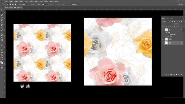The image size is (185, 104).
Task: Click the new adjustment layer icon
Action: tap(174, 75)
